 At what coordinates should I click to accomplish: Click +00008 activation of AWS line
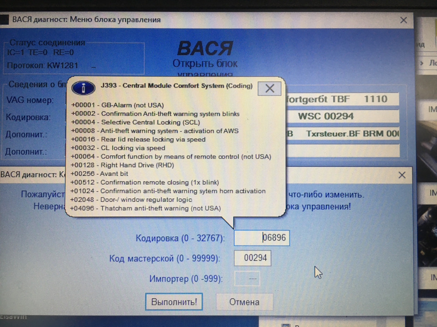click(x=155, y=131)
